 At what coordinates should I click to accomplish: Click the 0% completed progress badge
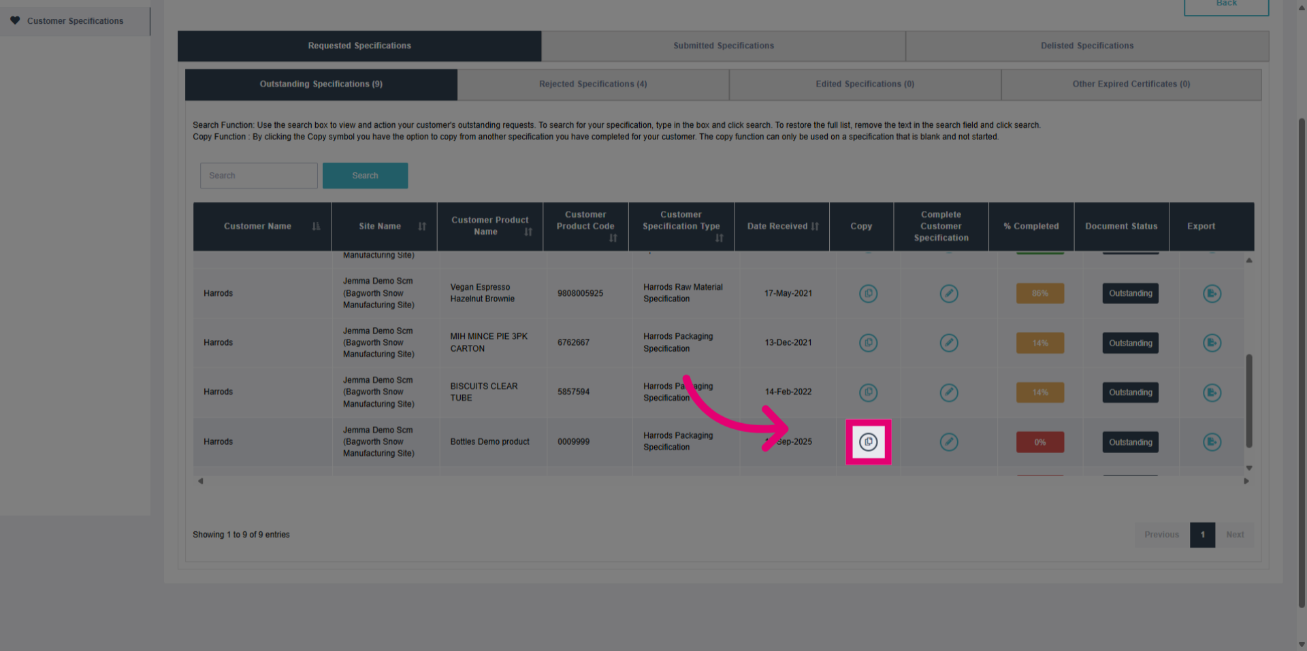tap(1040, 442)
